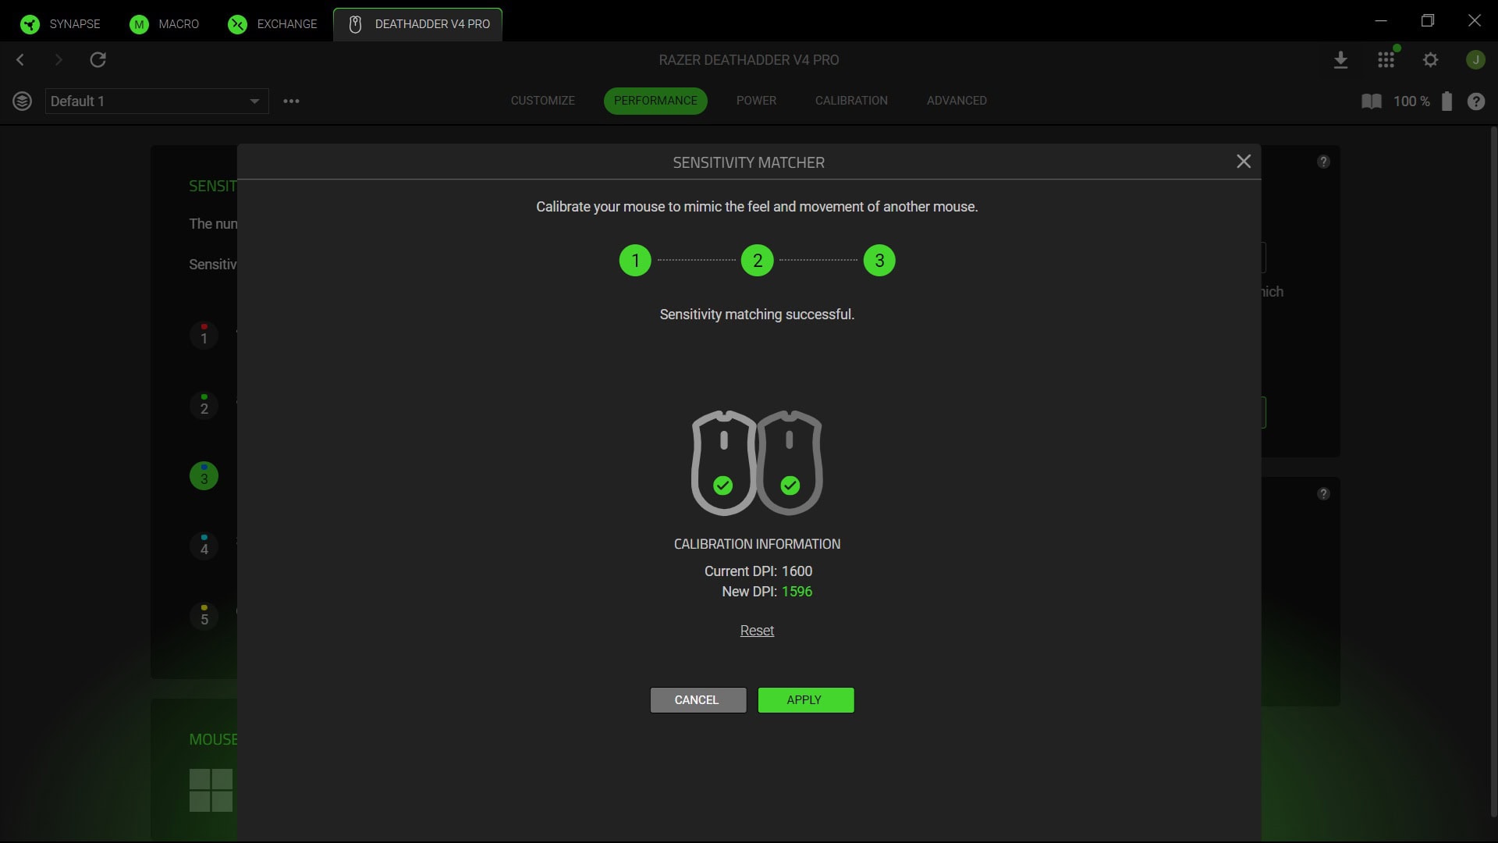Viewport: 1498px width, 843px height.
Task: Close the Sensitivity Matcher dialog
Action: [x=1244, y=161]
